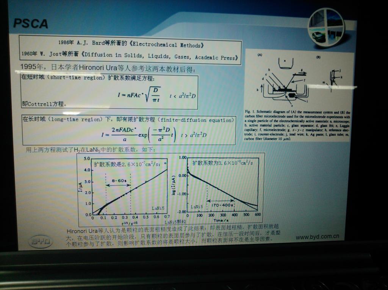388x290 pixels.
Task: Click the '170-400s' range label
Action: click(x=222, y=205)
